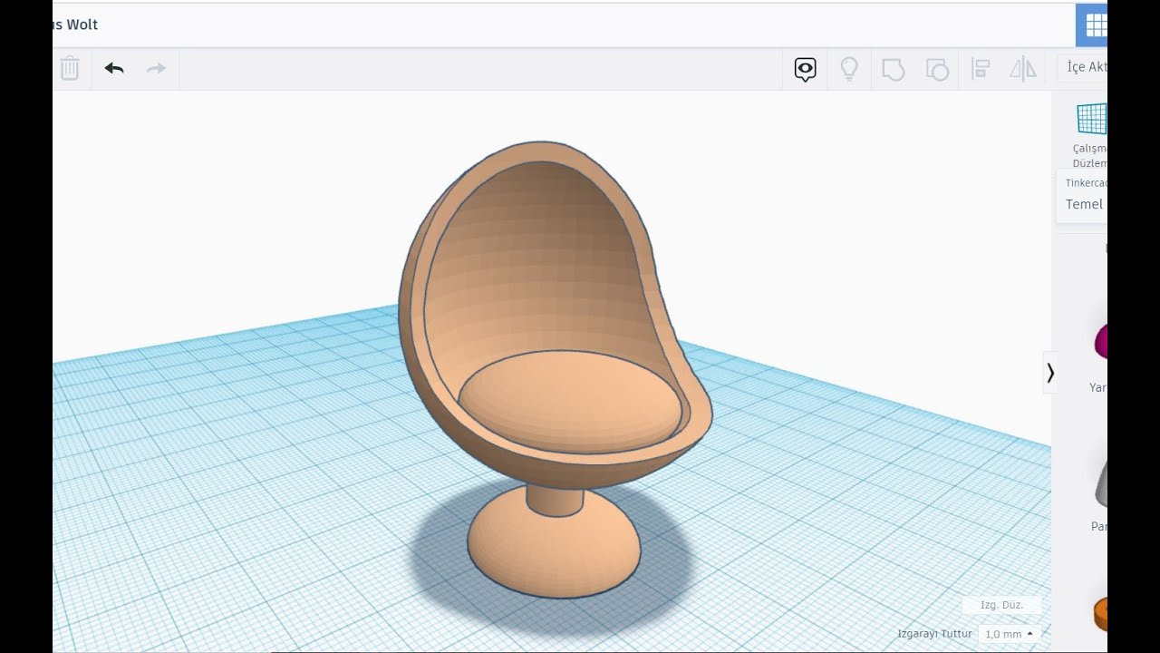Screen dimensions: 1160x653
Task: Open the Tinkercad Temel shapes dropdown
Action: pyautogui.click(x=1082, y=195)
